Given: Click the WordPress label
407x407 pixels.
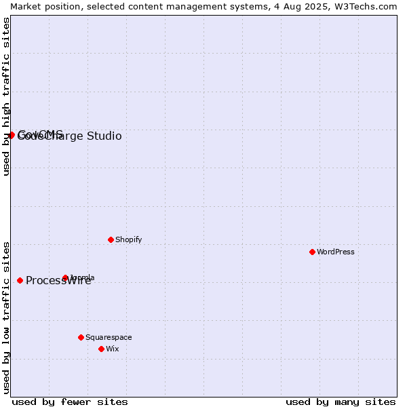Looking at the screenshot, I should 335,252.
